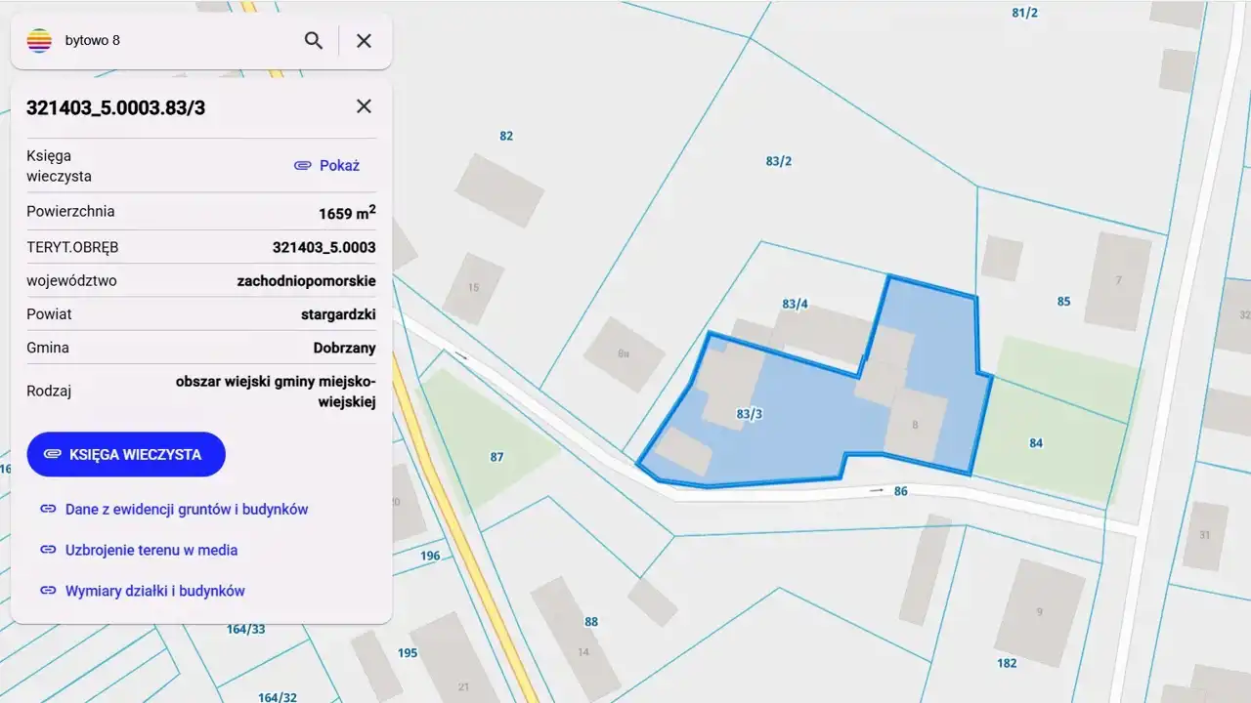
Task: Open Dane z ewidencji gruntów i budynków
Action: coord(186,510)
